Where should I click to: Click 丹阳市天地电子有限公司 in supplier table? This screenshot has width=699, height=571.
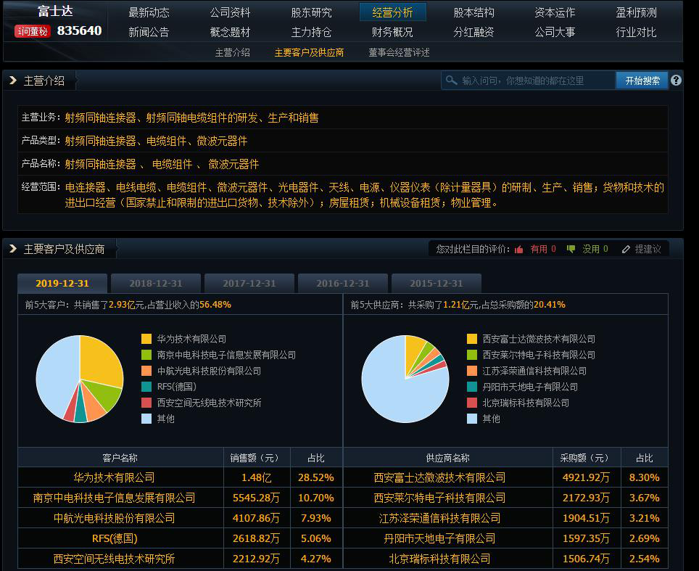(439, 538)
